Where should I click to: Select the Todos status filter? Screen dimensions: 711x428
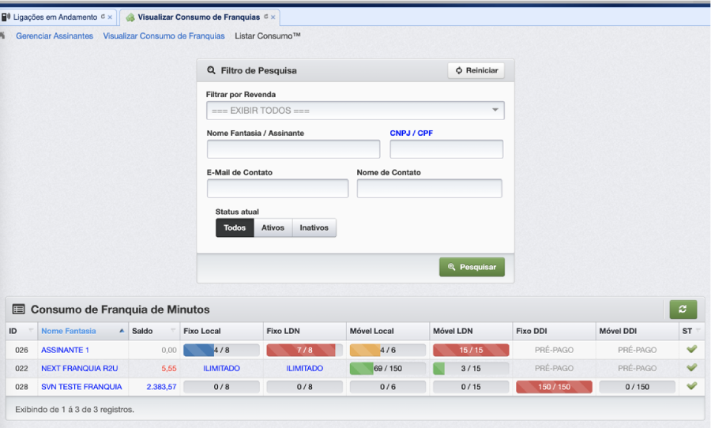(x=235, y=227)
